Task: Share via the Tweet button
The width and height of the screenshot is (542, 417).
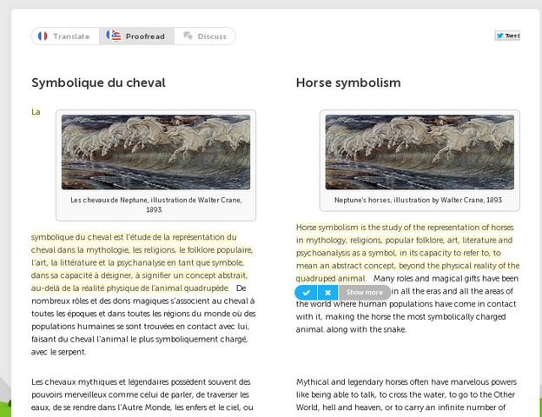Action: [507, 36]
